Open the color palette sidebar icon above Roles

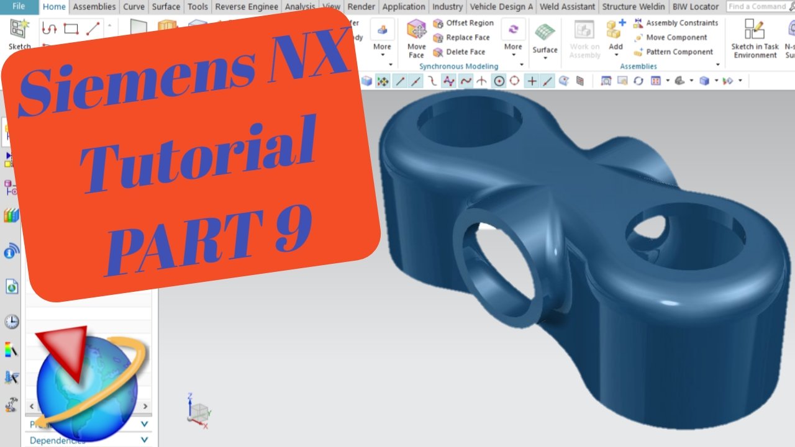(x=11, y=350)
